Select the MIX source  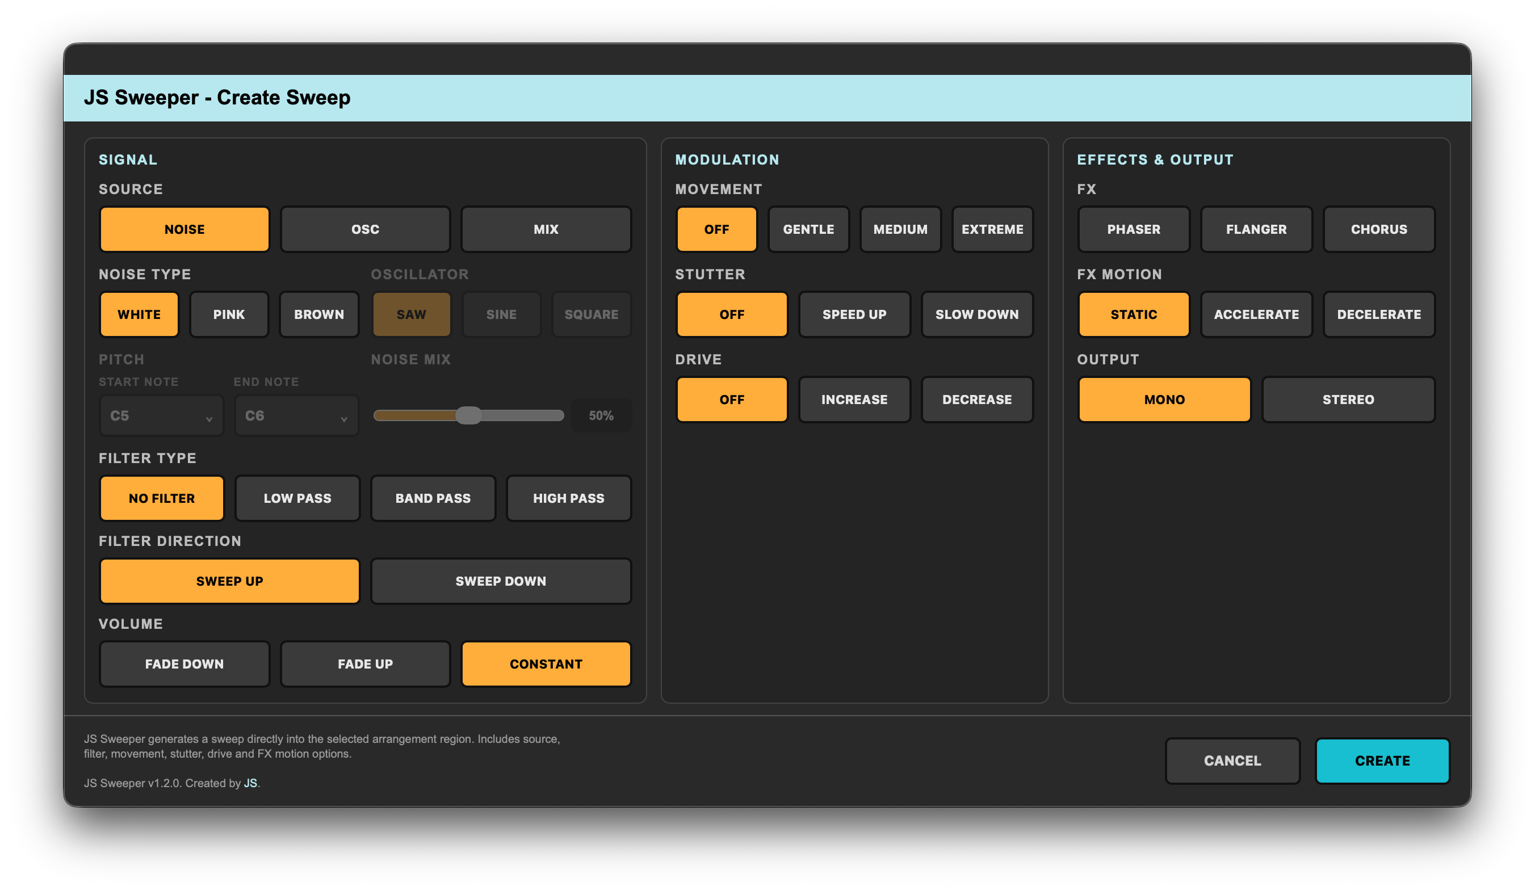pyautogui.click(x=546, y=229)
